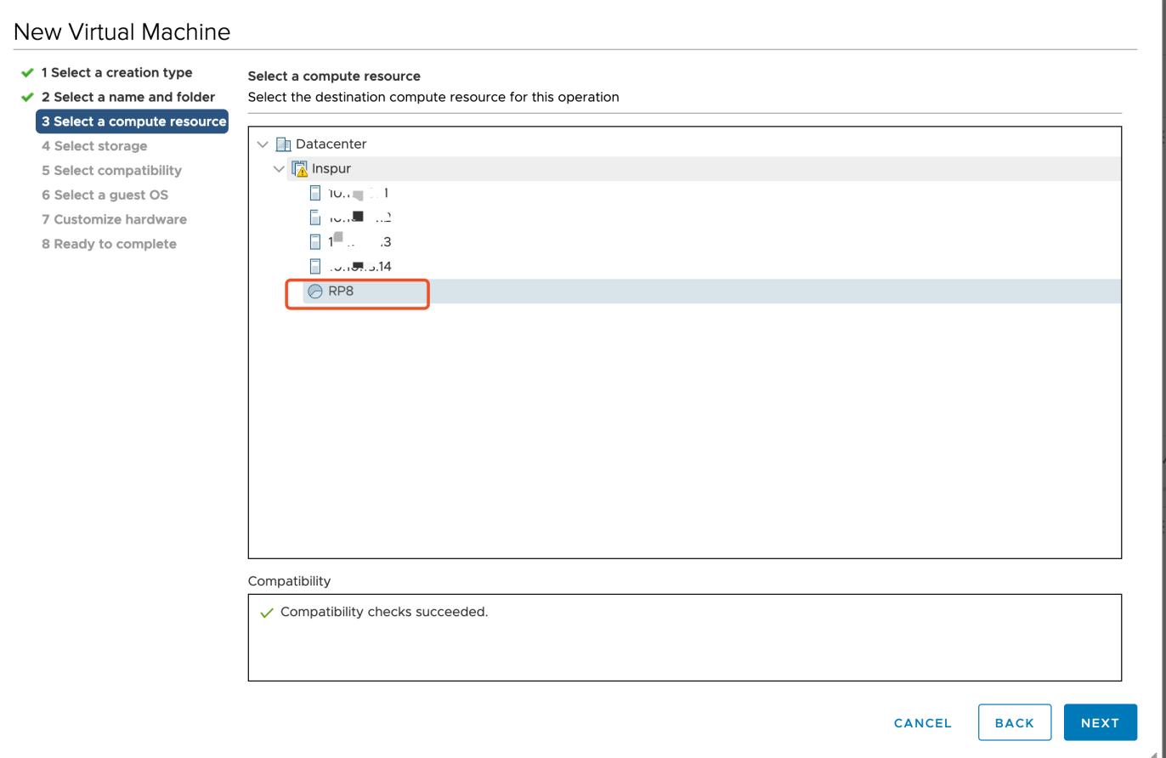Click the Datacenter building icon
The image size is (1166, 758).
(282, 144)
